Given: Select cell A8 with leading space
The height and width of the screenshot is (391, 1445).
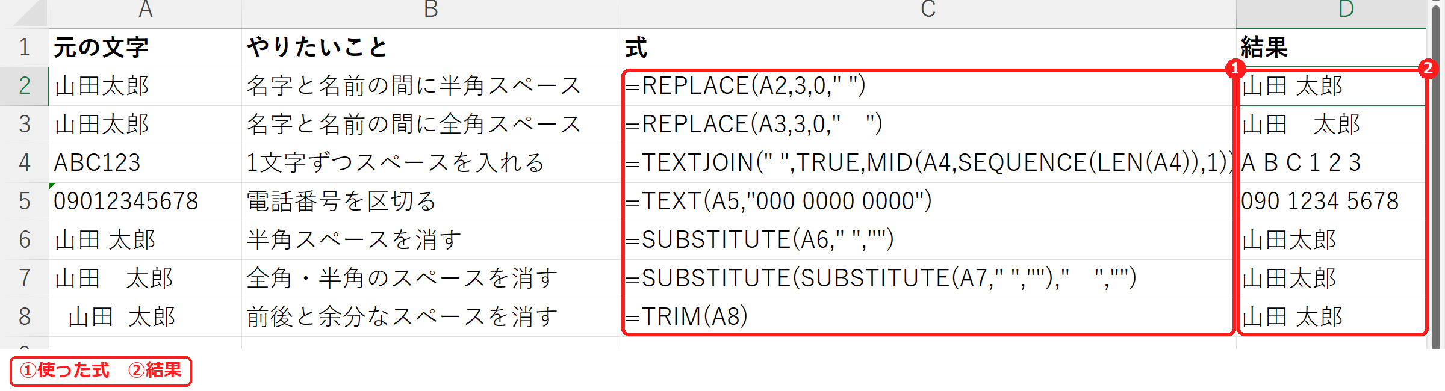Looking at the screenshot, I should (x=145, y=317).
